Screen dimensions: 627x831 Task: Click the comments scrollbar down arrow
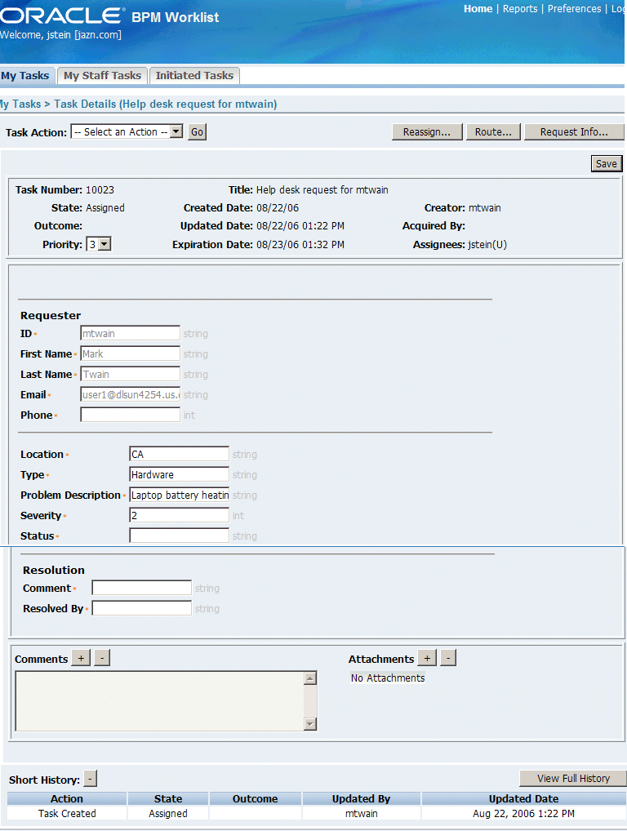click(310, 724)
